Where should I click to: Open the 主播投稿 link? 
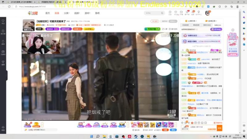point(191,21)
